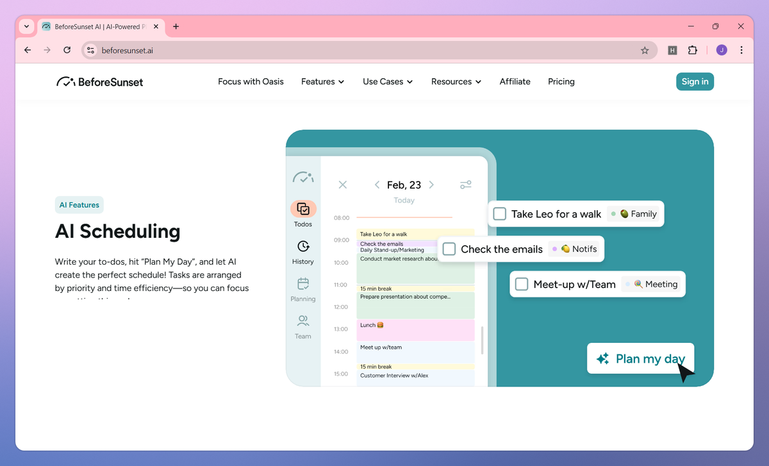Open the calendar filter settings icon
The image size is (769, 466).
point(466,185)
